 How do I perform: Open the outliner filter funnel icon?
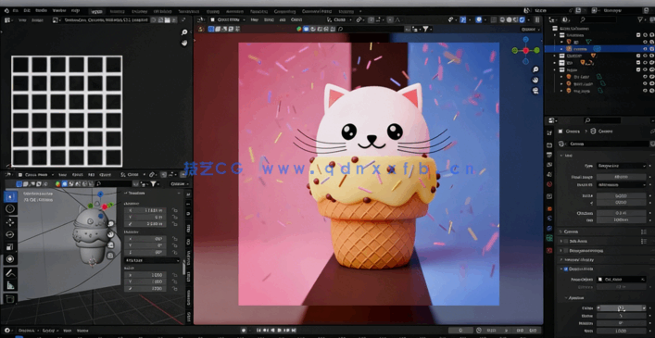(x=640, y=19)
